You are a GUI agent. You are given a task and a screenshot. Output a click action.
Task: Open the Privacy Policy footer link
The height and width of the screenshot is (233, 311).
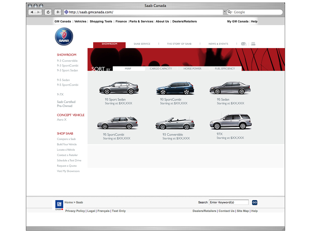pyautogui.click(x=75, y=211)
